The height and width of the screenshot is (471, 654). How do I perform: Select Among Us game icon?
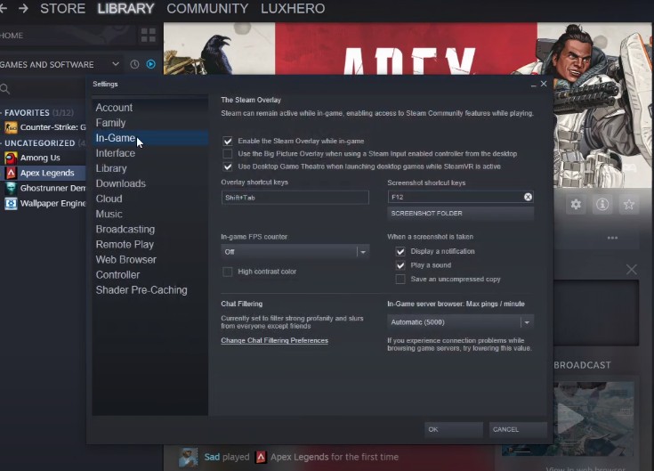[11, 158]
